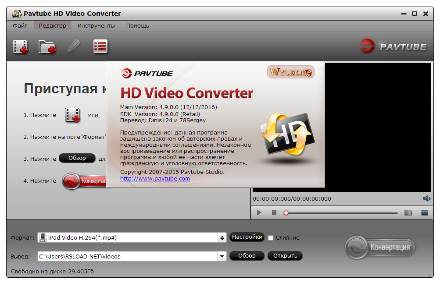The width and height of the screenshot is (440, 283).
Task: Click the Открыть output folder button
Action: 285,256
